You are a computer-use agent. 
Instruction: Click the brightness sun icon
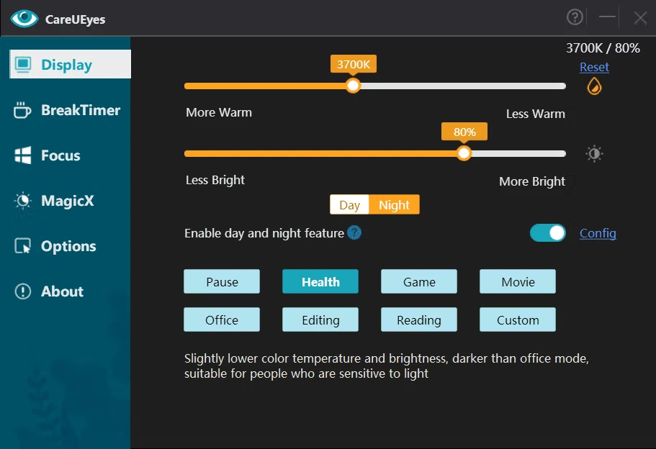(x=594, y=153)
